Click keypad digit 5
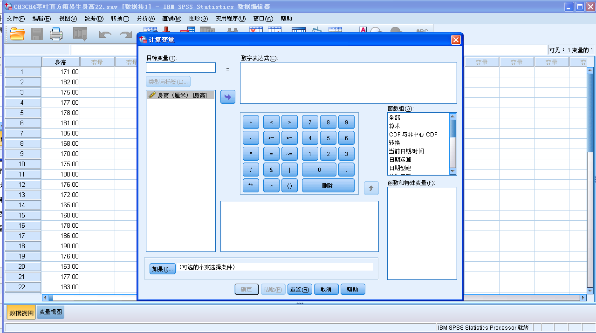 [x=328, y=138]
